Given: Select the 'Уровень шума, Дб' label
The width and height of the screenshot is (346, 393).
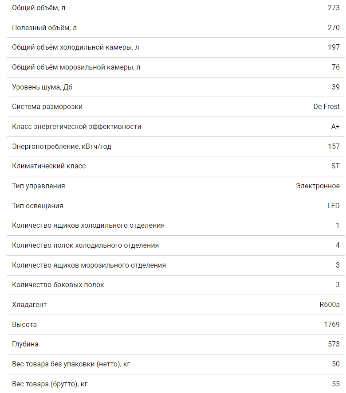Looking at the screenshot, I should [x=42, y=87].
